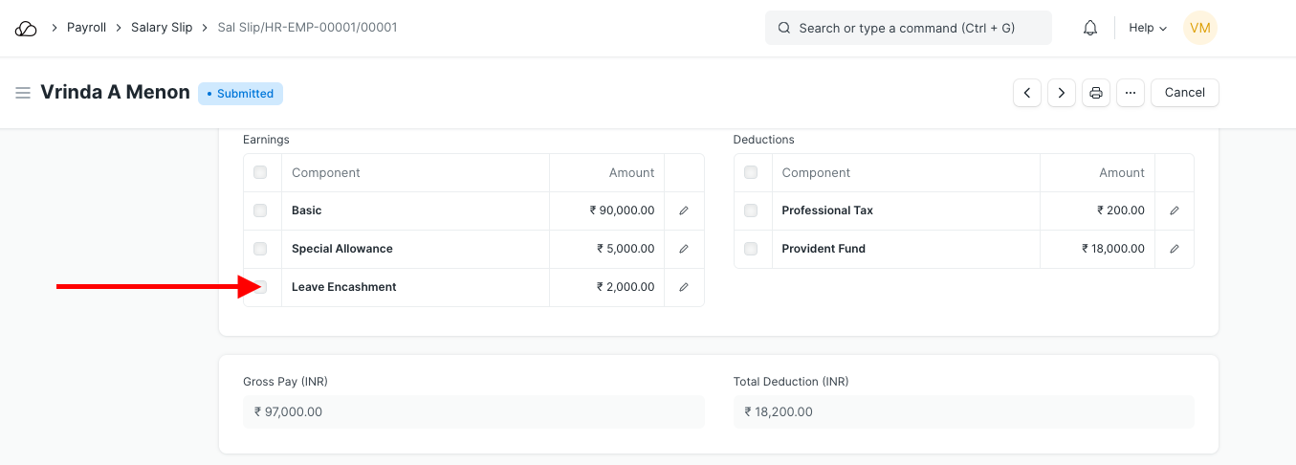This screenshot has width=1296, height=465.
Task: Navigate to Payroll breadcrumb
Action: click(x=86, y=28)
